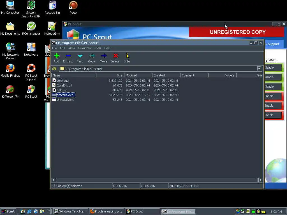Launch NoAdware desktop shortcut
This screenshot has height=215, width=287.
[x=31, y=49]
